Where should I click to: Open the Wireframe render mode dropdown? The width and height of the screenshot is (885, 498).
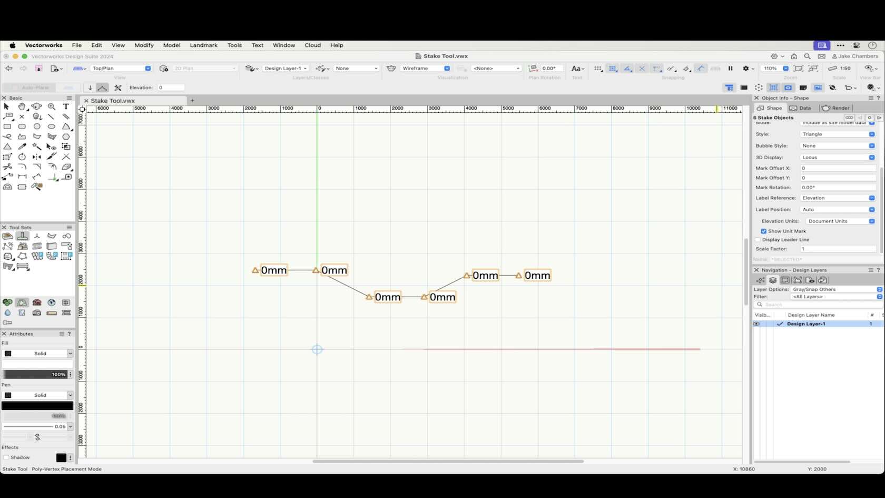tap(426, 69)
